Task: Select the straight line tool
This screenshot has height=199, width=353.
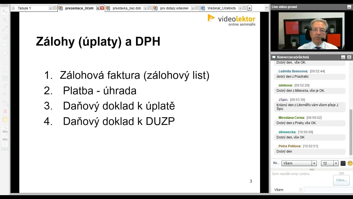Action: coord(5,61)
